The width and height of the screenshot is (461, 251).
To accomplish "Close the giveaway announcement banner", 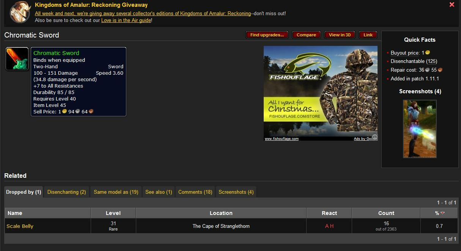I will (x=452, y=5).
